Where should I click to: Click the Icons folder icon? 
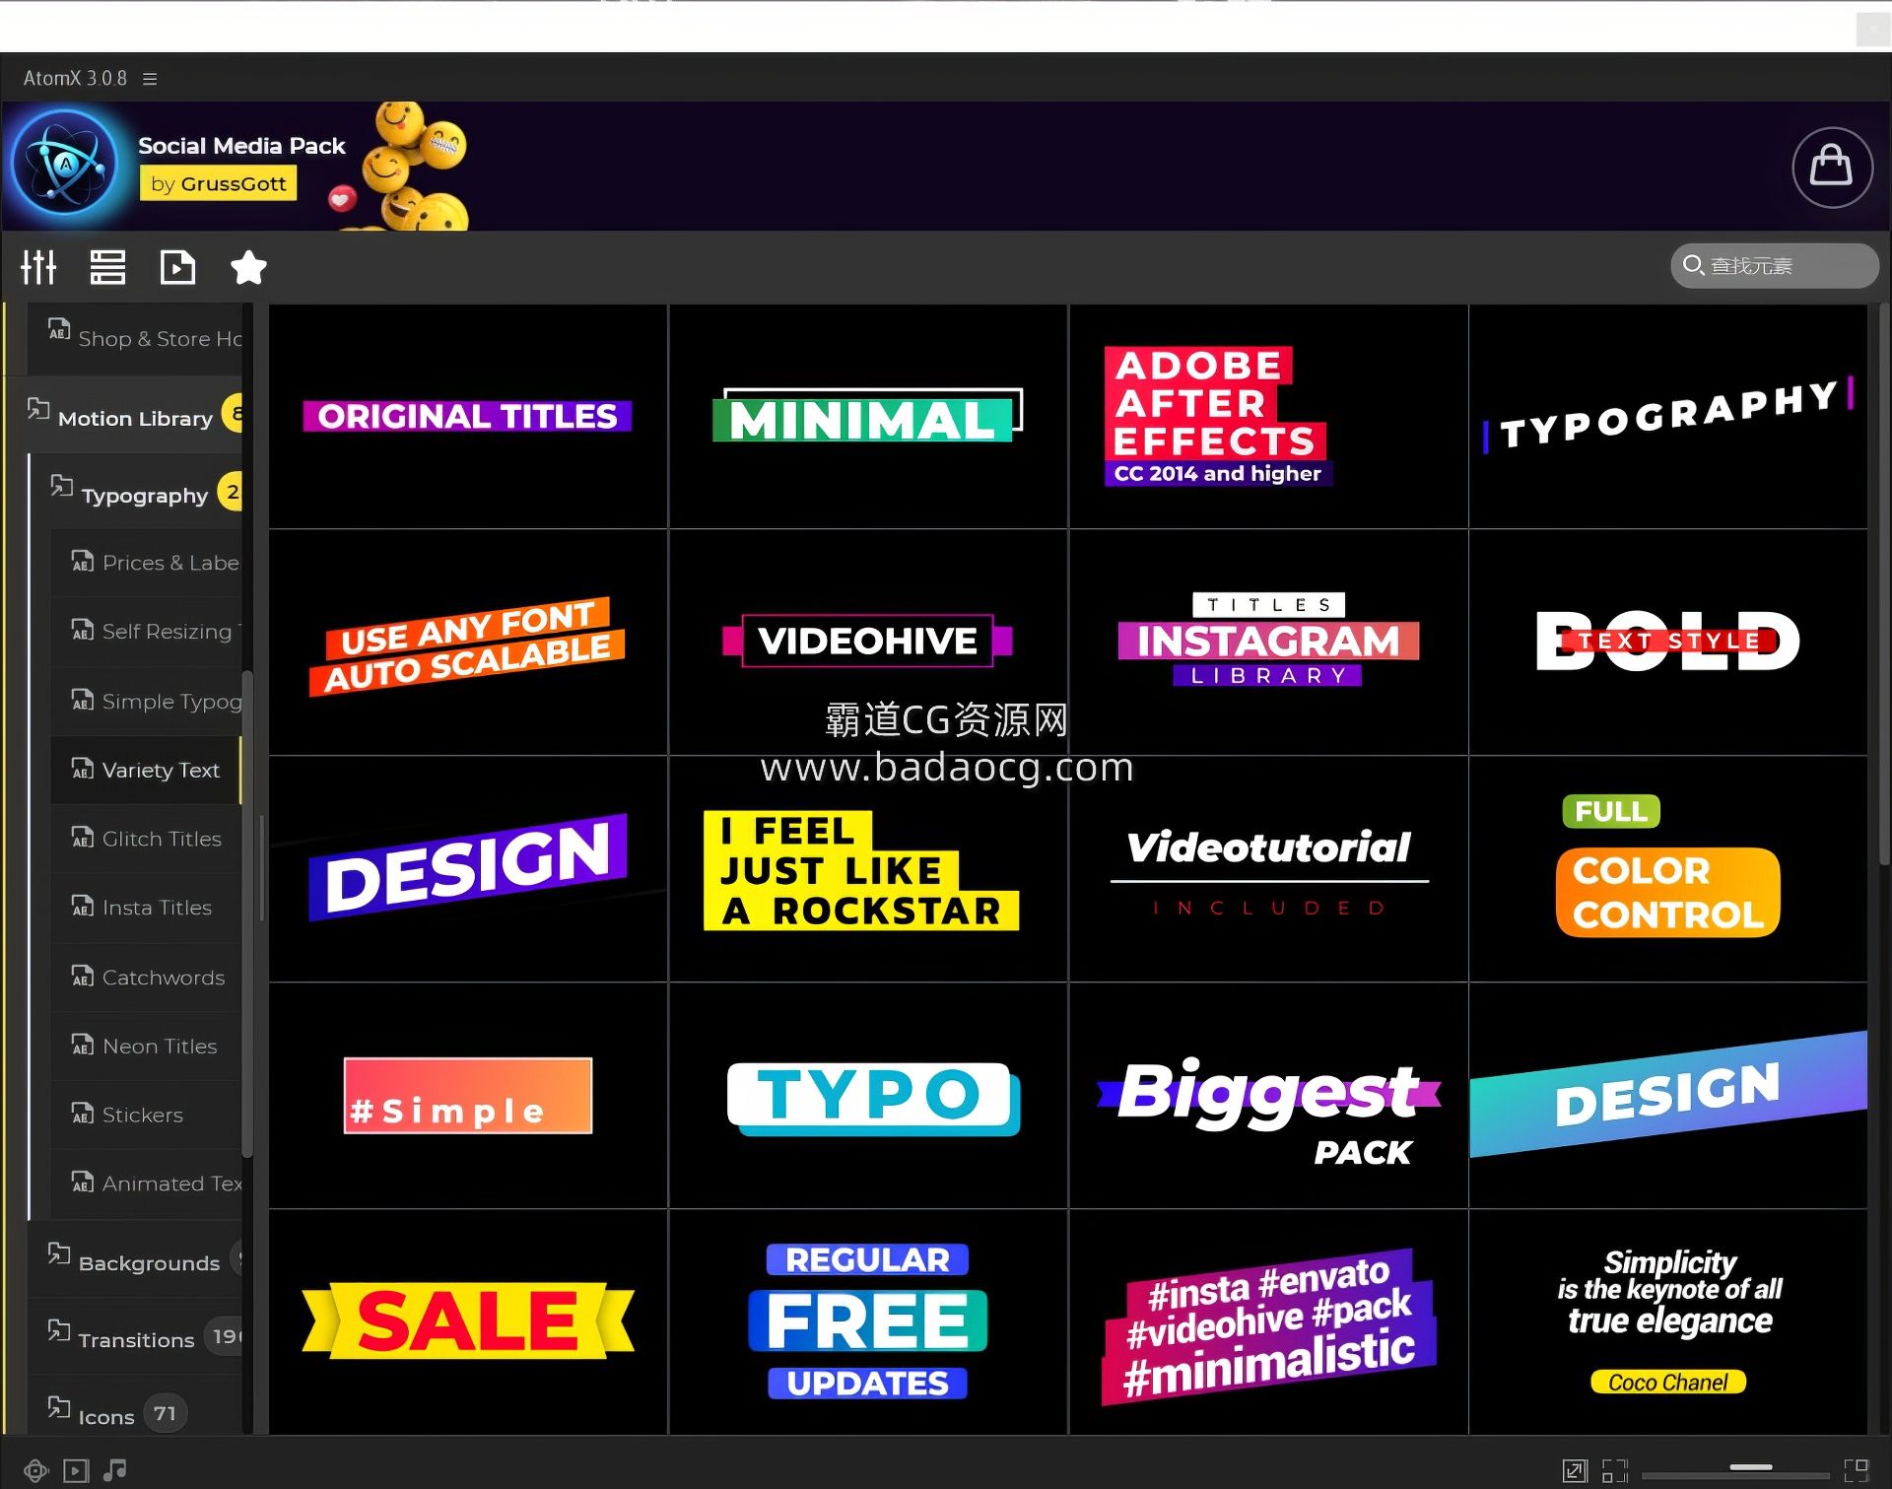click(x=59, y=1407)
